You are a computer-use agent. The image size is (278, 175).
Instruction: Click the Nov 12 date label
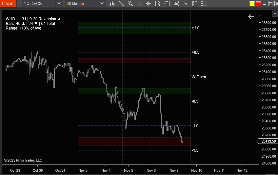pyautogui.click(x=242, y=170)
